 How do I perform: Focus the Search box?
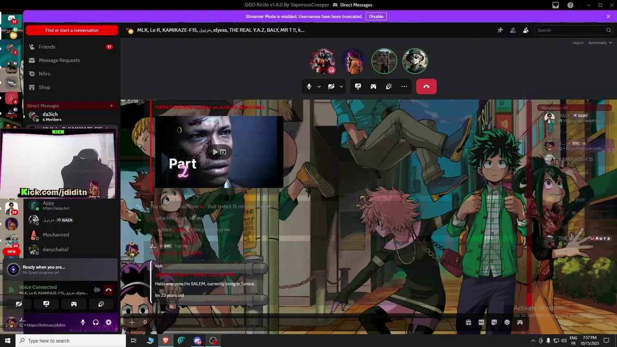point(574,30)
